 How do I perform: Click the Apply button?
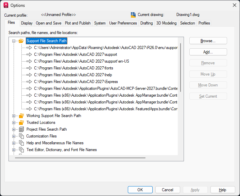click(x=195, y=190)
